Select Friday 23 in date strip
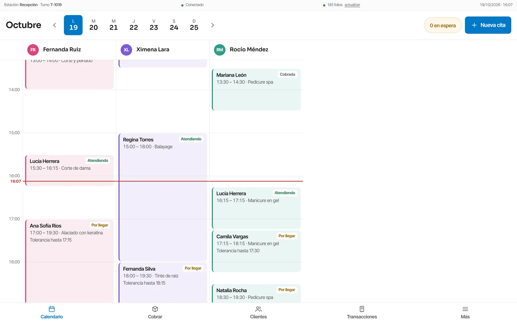Viewport: 517px width, 323px height. coord(154,25)
